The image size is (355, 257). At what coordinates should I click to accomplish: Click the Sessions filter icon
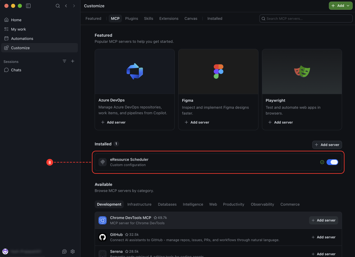[64, 61]
